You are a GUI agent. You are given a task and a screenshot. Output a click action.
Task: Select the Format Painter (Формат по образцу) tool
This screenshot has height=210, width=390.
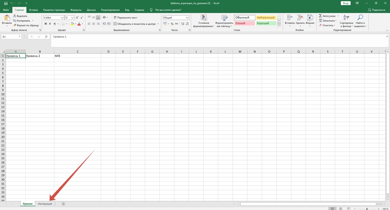pyautogui.click(x=26, y=25)
